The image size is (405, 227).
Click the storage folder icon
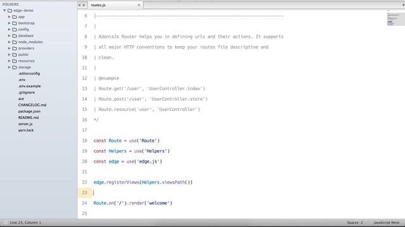pyautogui.click(x=15, y=67)
